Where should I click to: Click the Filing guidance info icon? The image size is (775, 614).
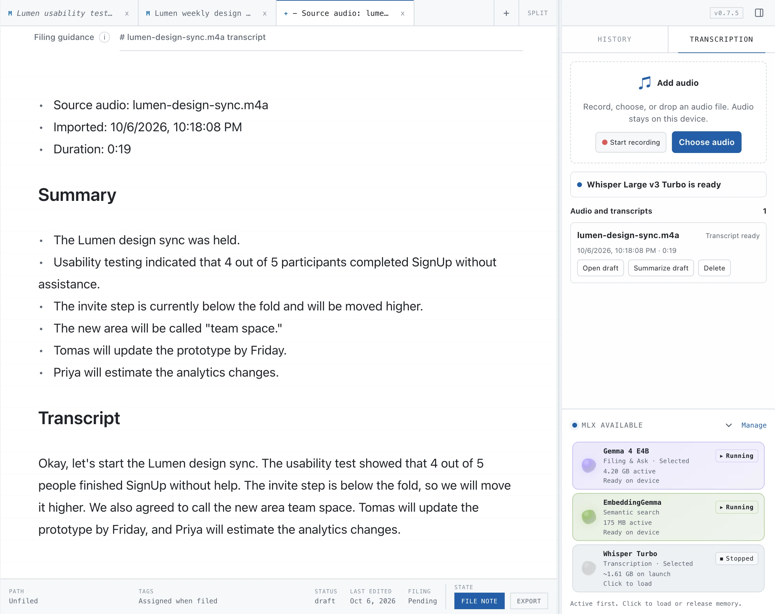point(104,37)
